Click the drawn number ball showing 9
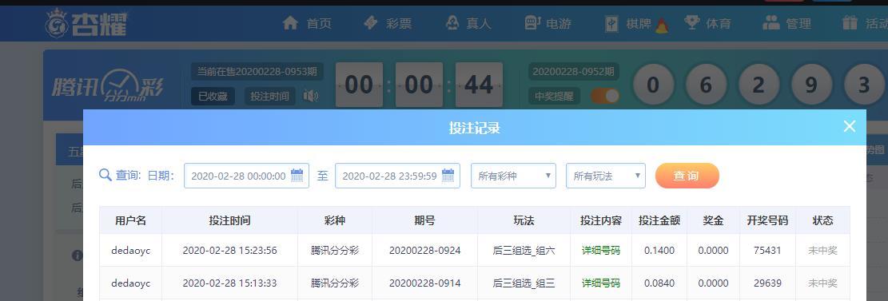Image resolution: width=888 pixels, height=301 pixels. pos(811,85)
